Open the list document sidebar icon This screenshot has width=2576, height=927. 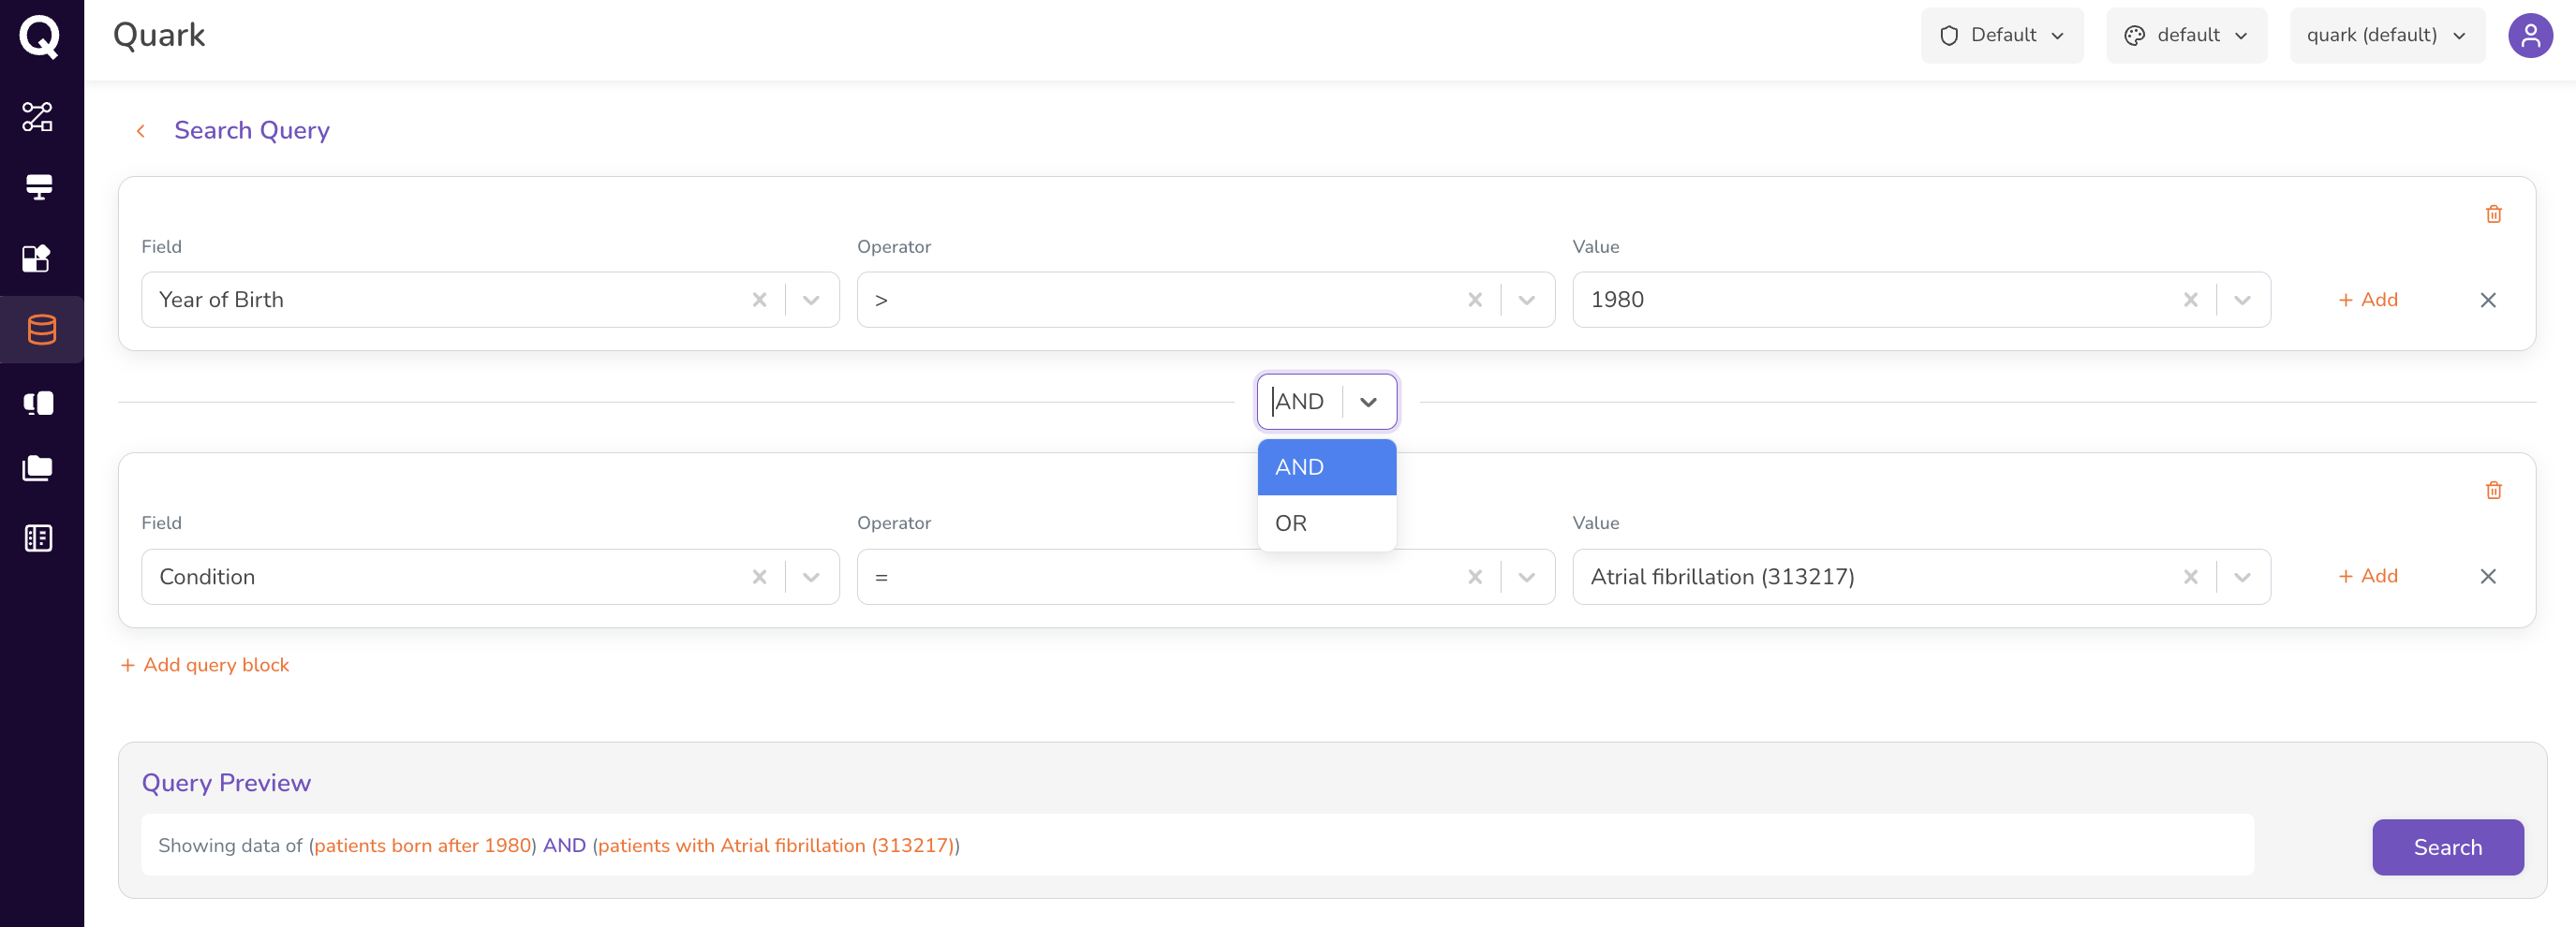(38, 539)
